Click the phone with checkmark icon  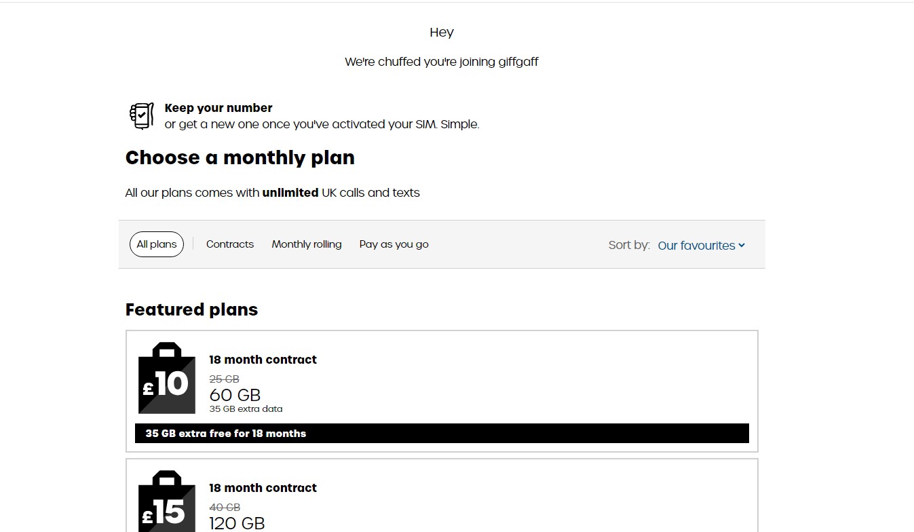[x=141, y=116]
